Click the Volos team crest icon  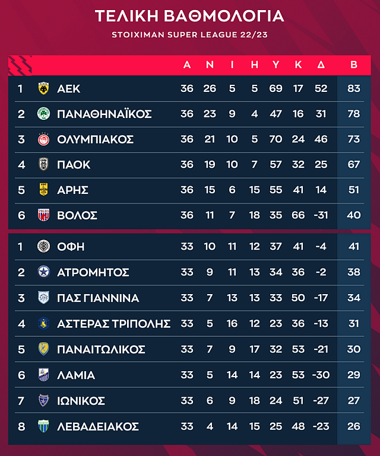[43, 215]
